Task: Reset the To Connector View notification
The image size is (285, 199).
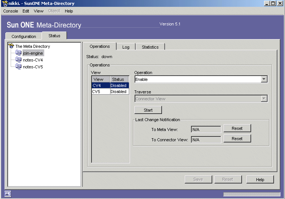Action: 237,139
